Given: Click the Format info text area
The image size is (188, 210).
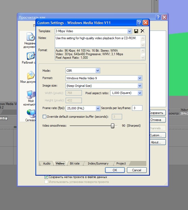Looking at the screenshot, I should pyautogui.click(x=98, y=54).
